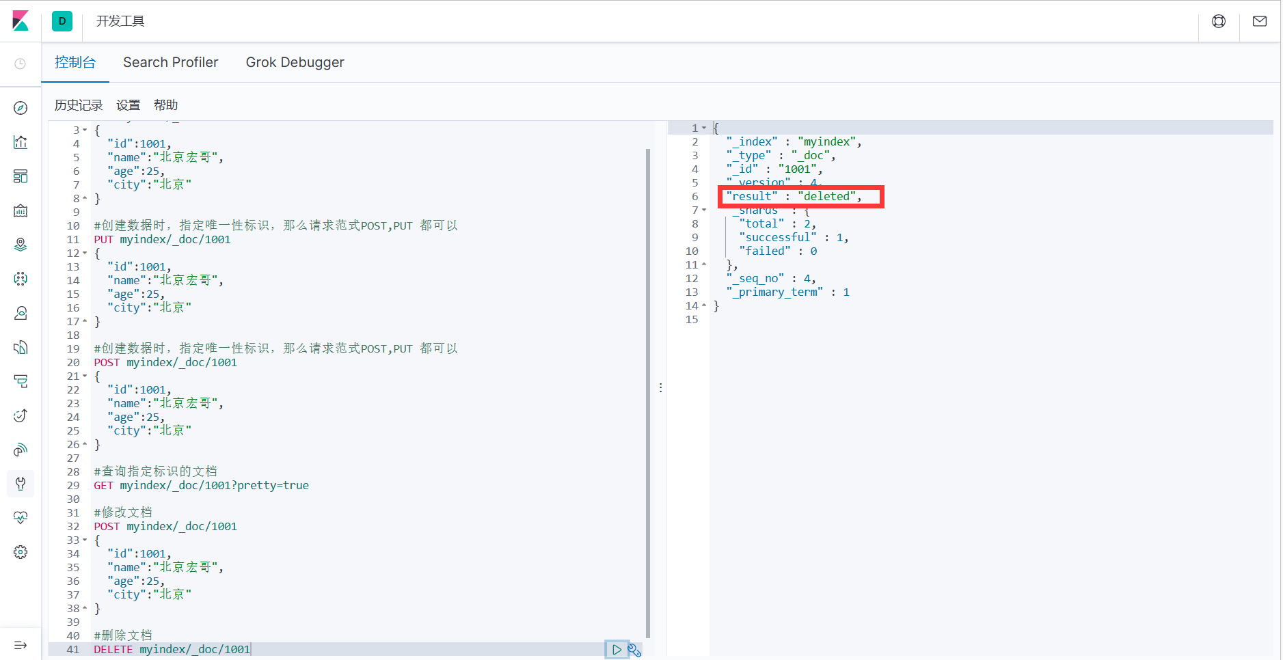Click "_seq_no" : 4 response line
Viewport: 1283px width, 660px height.
pos(771,278)
